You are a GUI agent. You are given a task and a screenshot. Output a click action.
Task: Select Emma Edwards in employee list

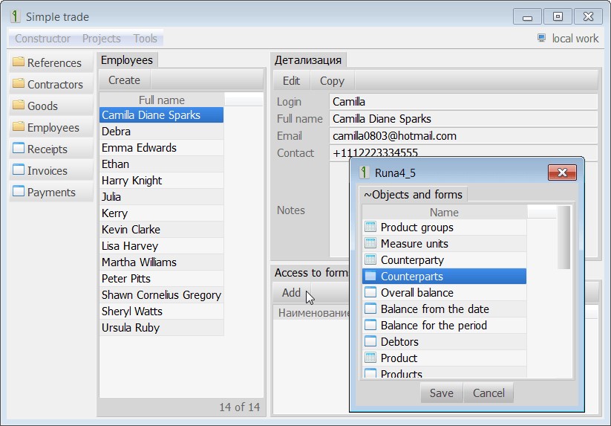pyautogui.click(x=139, y=148)
